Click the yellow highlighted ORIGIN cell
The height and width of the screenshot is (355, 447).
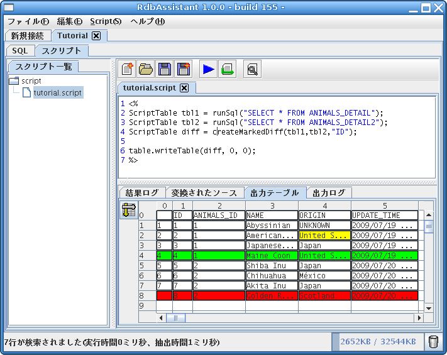(324, 236)
